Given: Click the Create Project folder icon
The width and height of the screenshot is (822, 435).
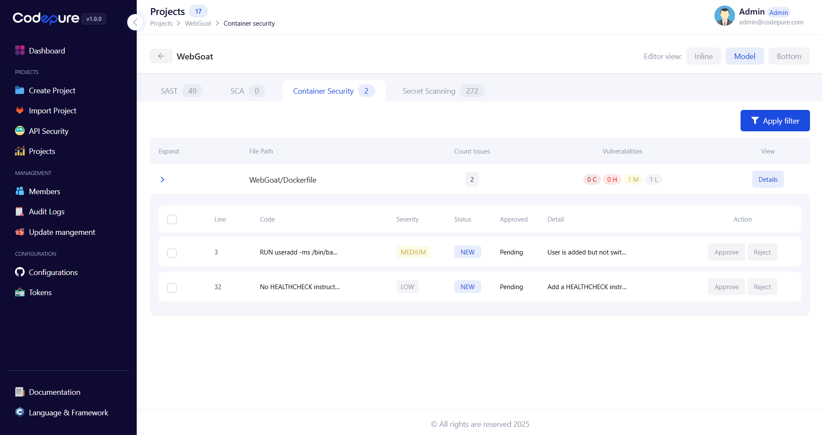Looking at the screenshot, I should 20,90.
